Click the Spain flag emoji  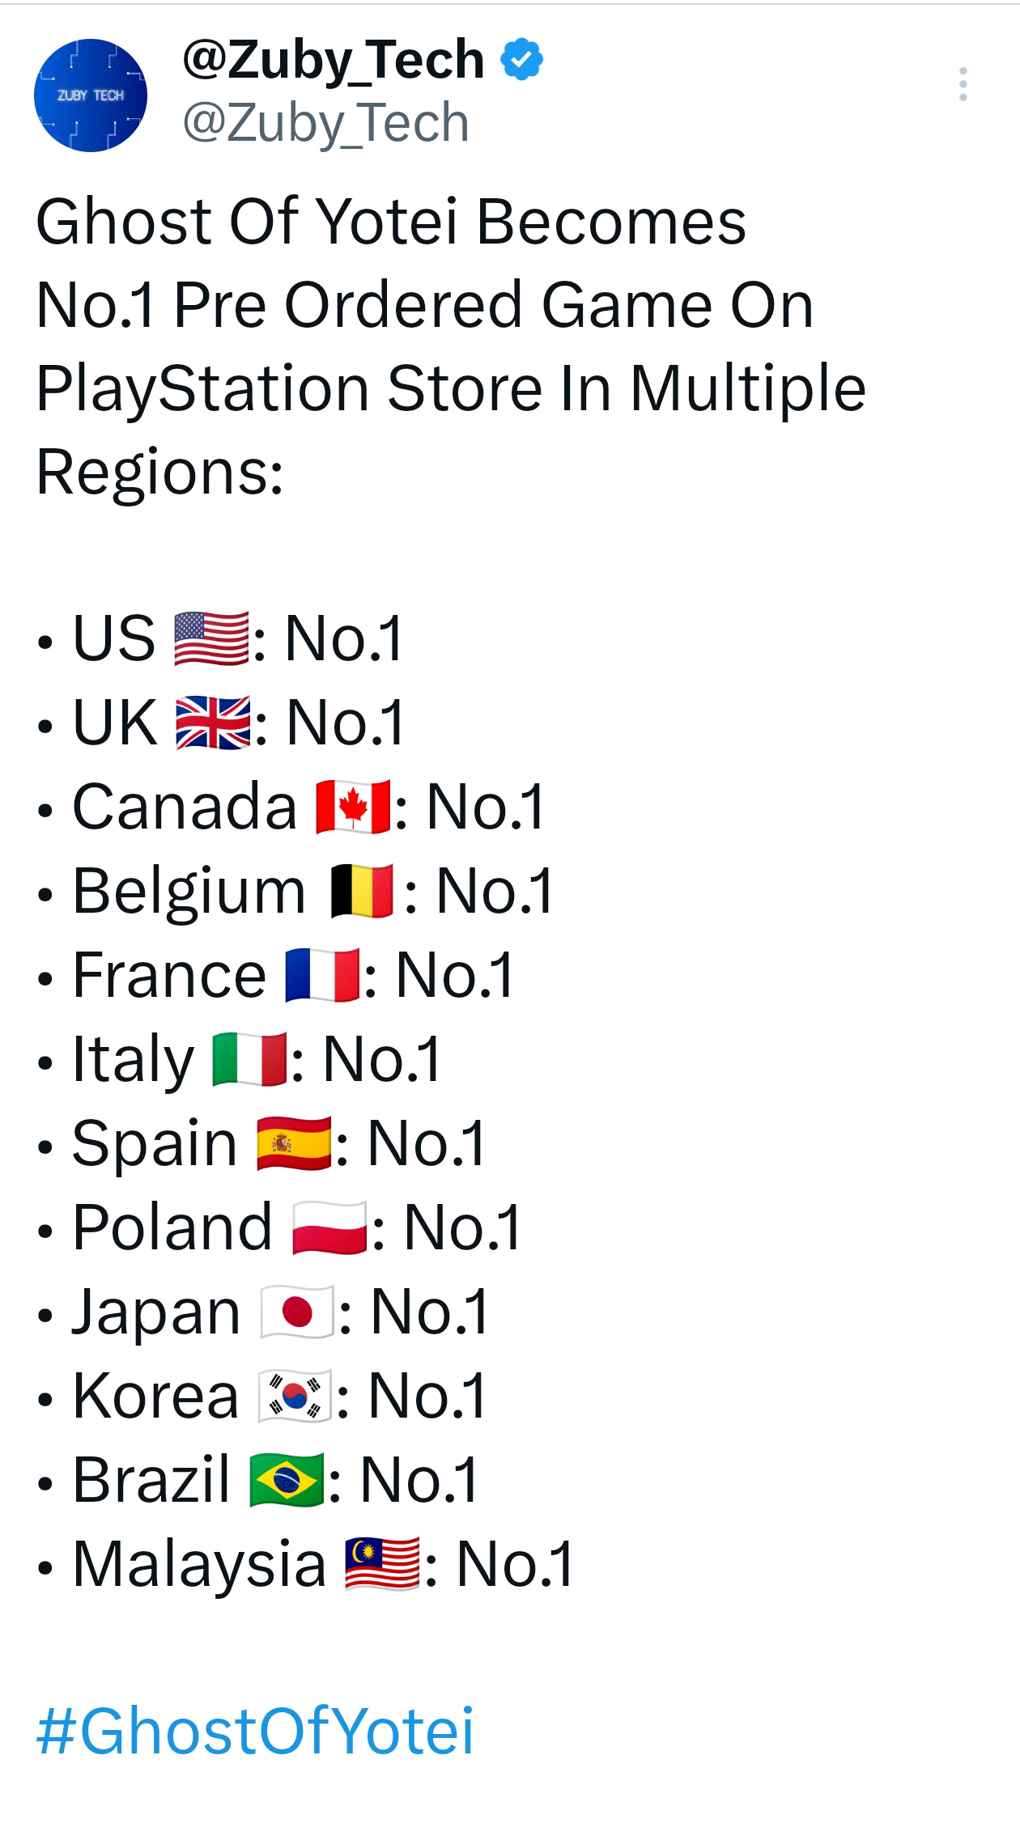[x=293, y=1143]
